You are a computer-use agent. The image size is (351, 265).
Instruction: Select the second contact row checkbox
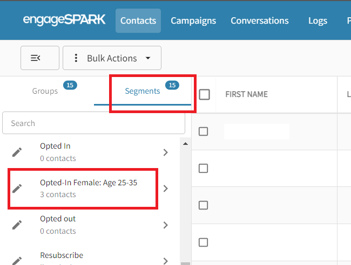click(x=203, y=169)
